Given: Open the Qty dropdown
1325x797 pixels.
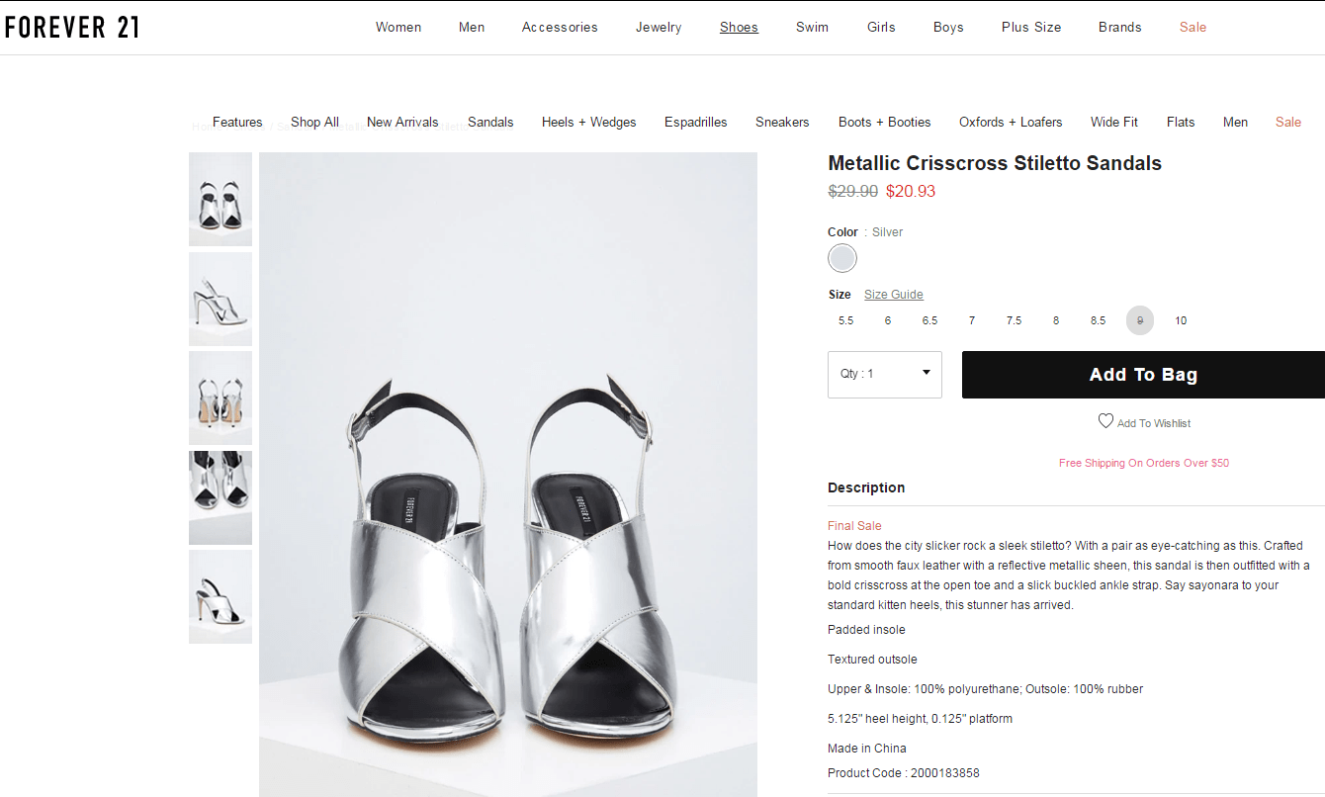Looking at the screenshot, I should [x=884, y=374].
